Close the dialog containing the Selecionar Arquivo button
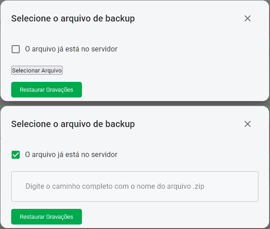This screenshot has width=270, height=229. pos(248,18)
